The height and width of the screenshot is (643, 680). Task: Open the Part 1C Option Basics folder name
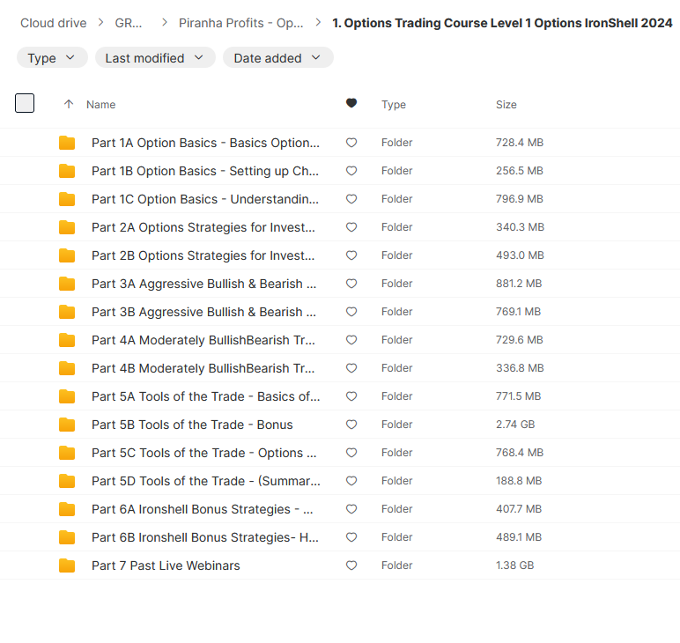pos(205,199)
